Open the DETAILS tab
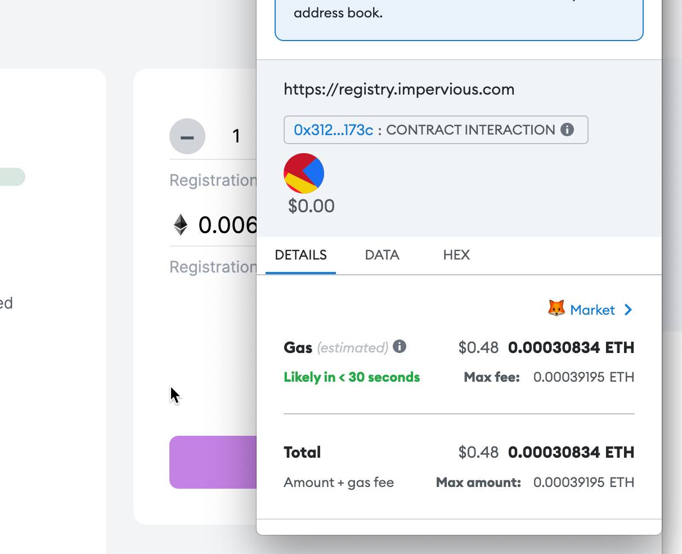The width and height of the screenshot is (682, 554). click(300, 255)
